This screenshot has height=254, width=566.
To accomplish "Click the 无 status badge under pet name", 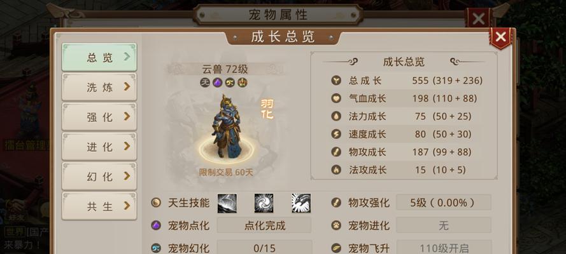I will (x=205, y=83).
